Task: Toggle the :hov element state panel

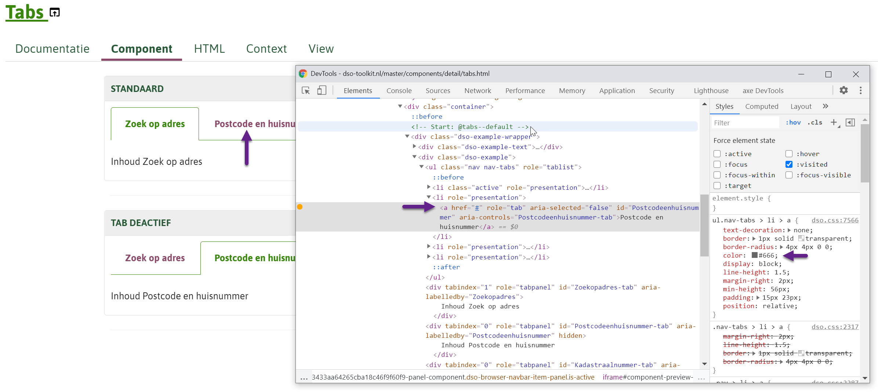Action: (x=793, y=122)
